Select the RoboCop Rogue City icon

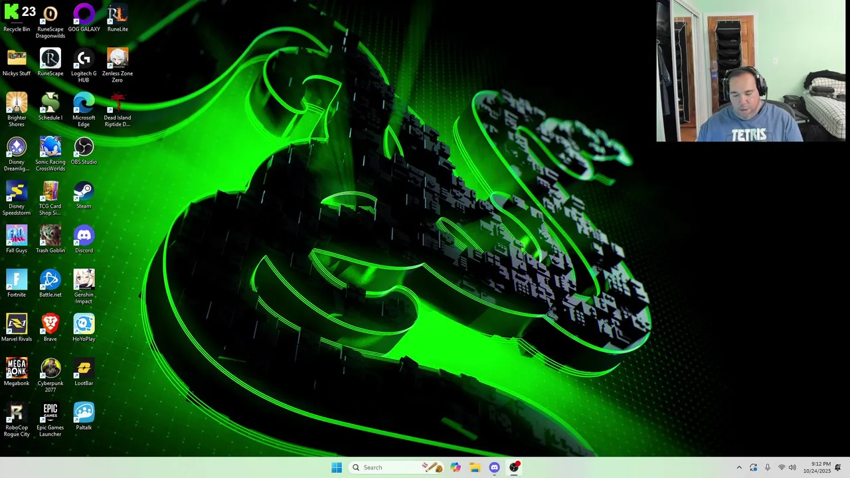pyautogui.click(x=17, y=420)
